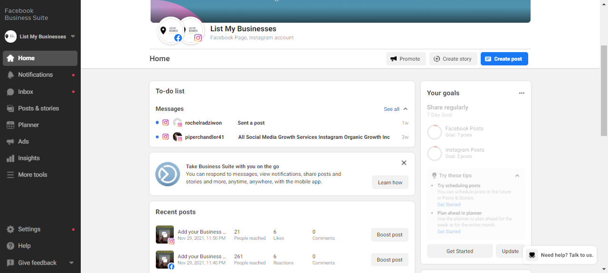Click the More tools hamburger icon
The image size is (608, 273).
(x=10, y=175)
